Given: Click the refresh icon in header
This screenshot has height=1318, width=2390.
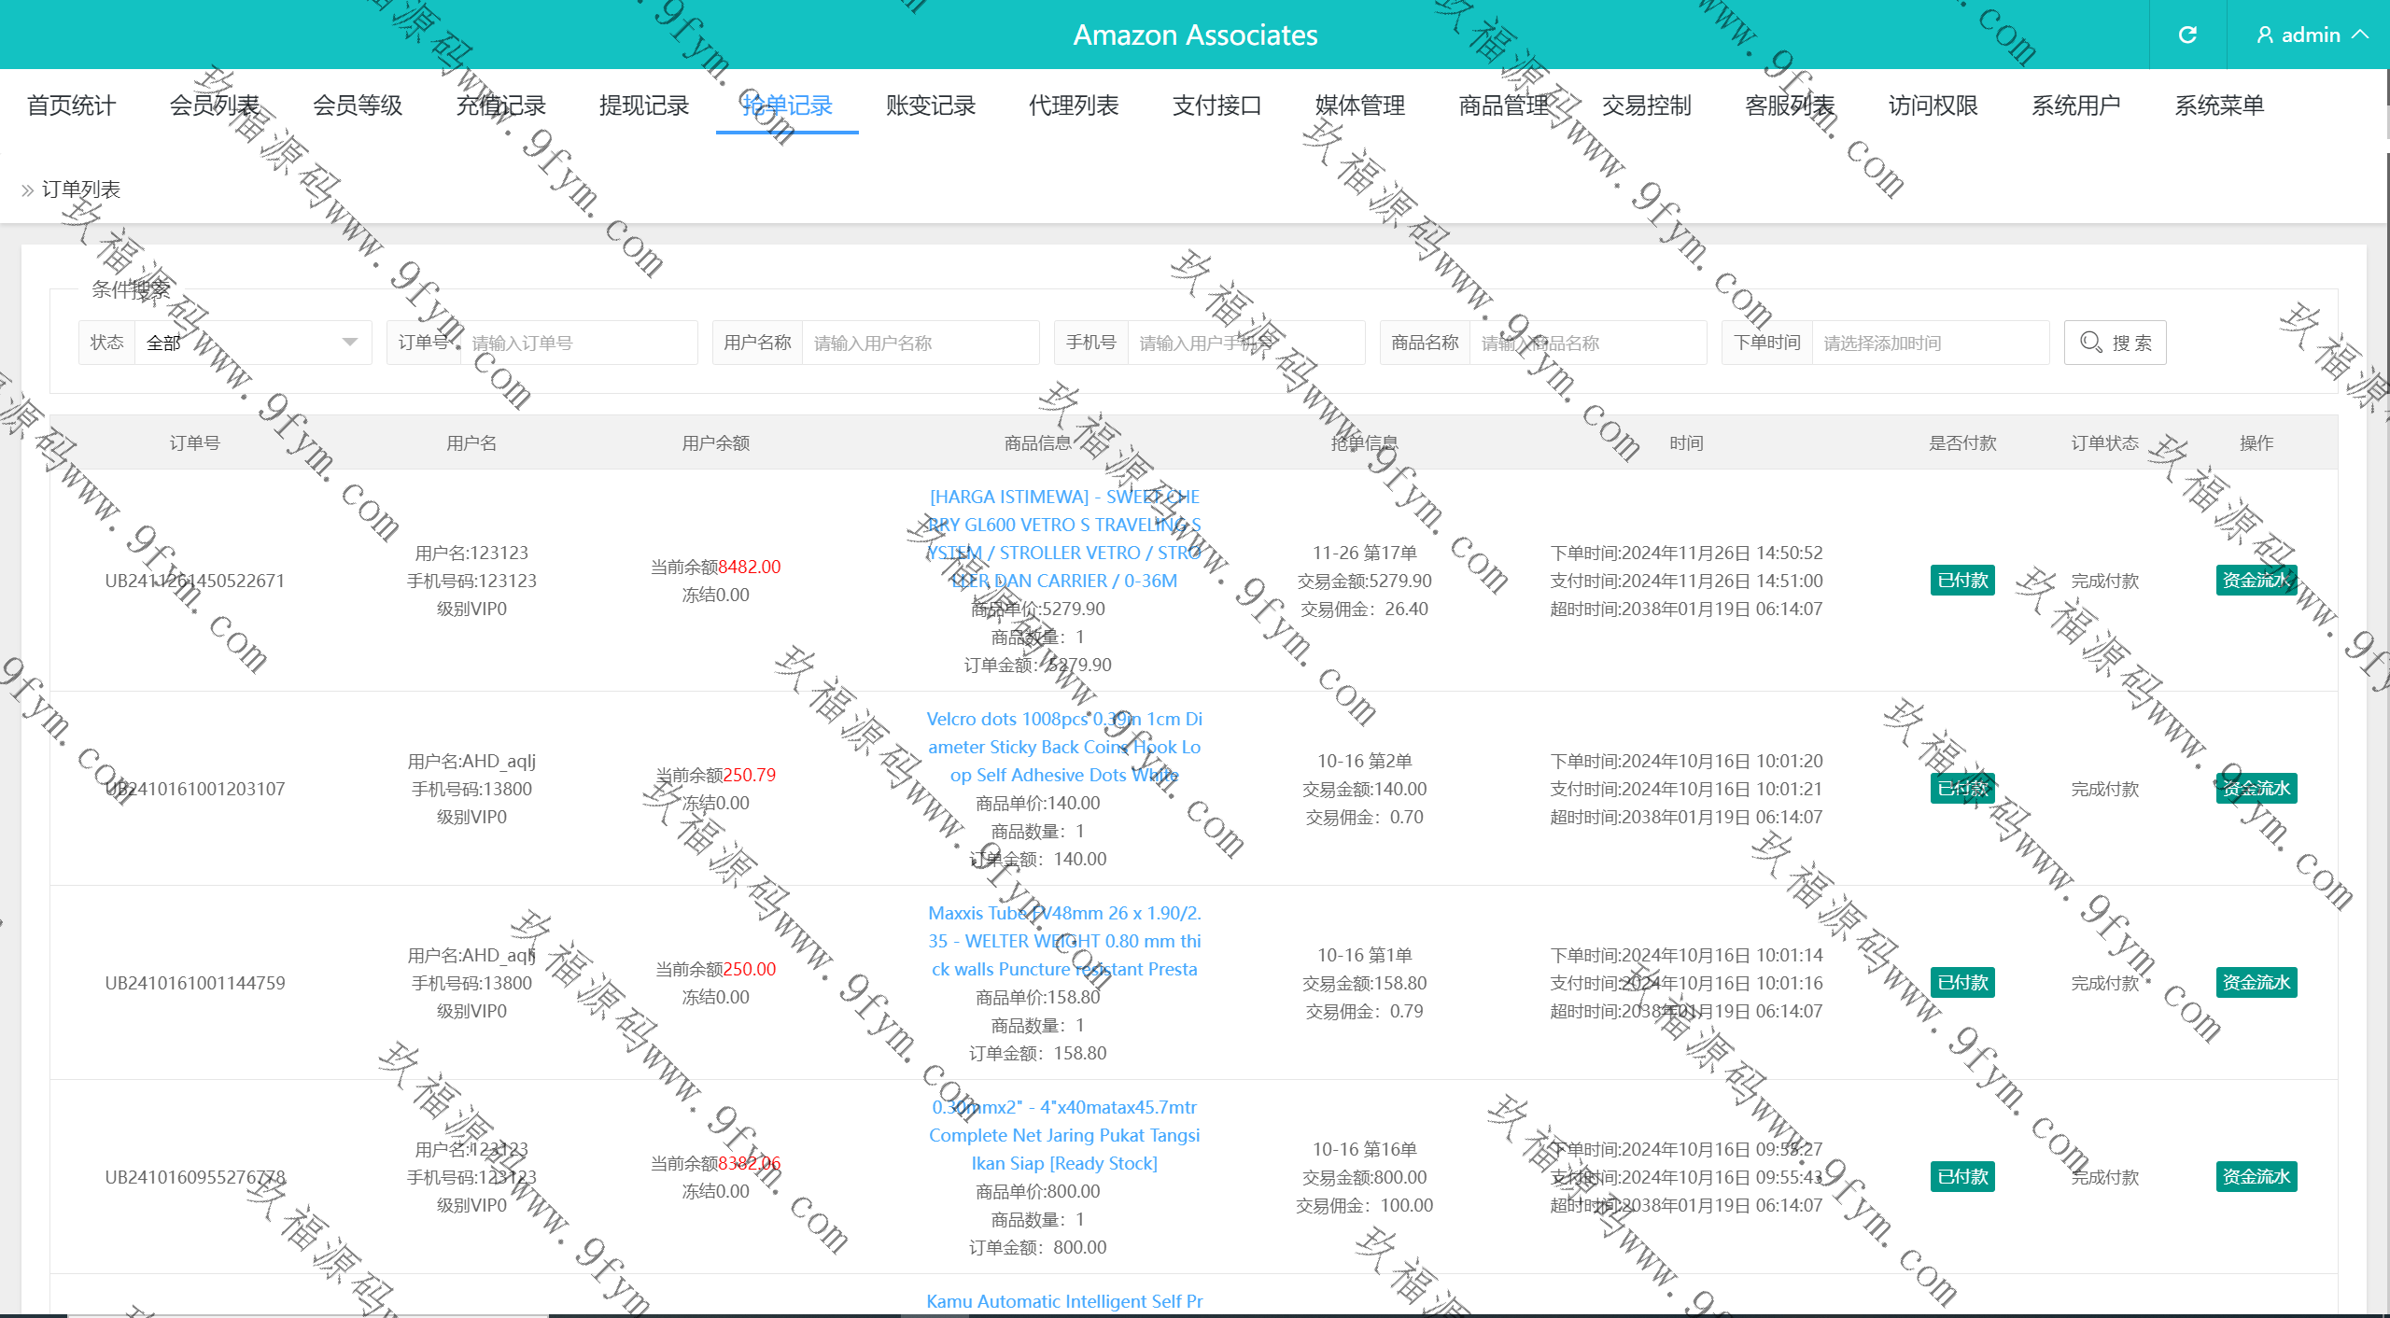Looking at the screenshot, I should [2187, 35].
